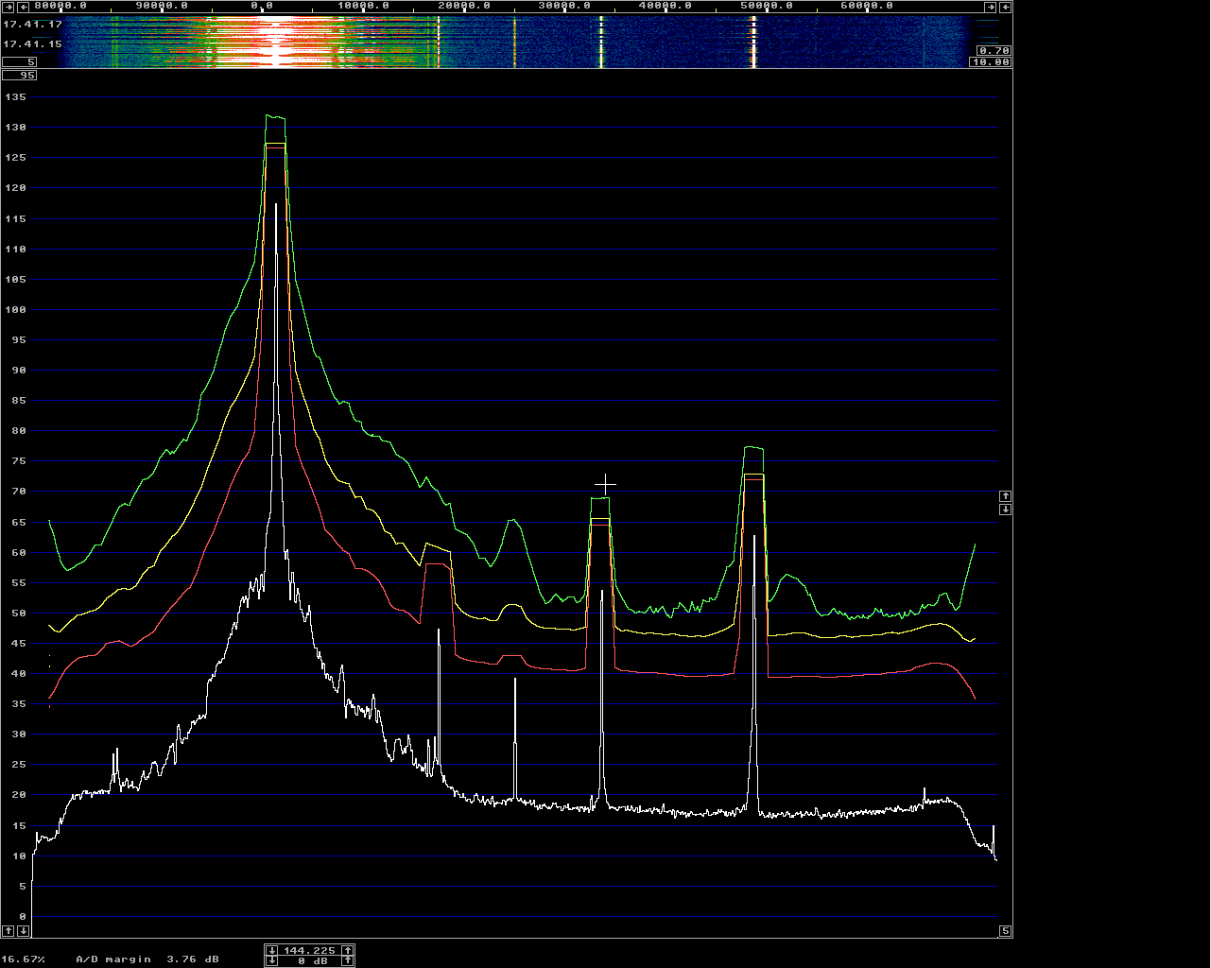The height and width of the screenshot is (968, 1210).
Task: Click the box labeled 5 at spectrum bottom-right
Action: point(1006,931)
